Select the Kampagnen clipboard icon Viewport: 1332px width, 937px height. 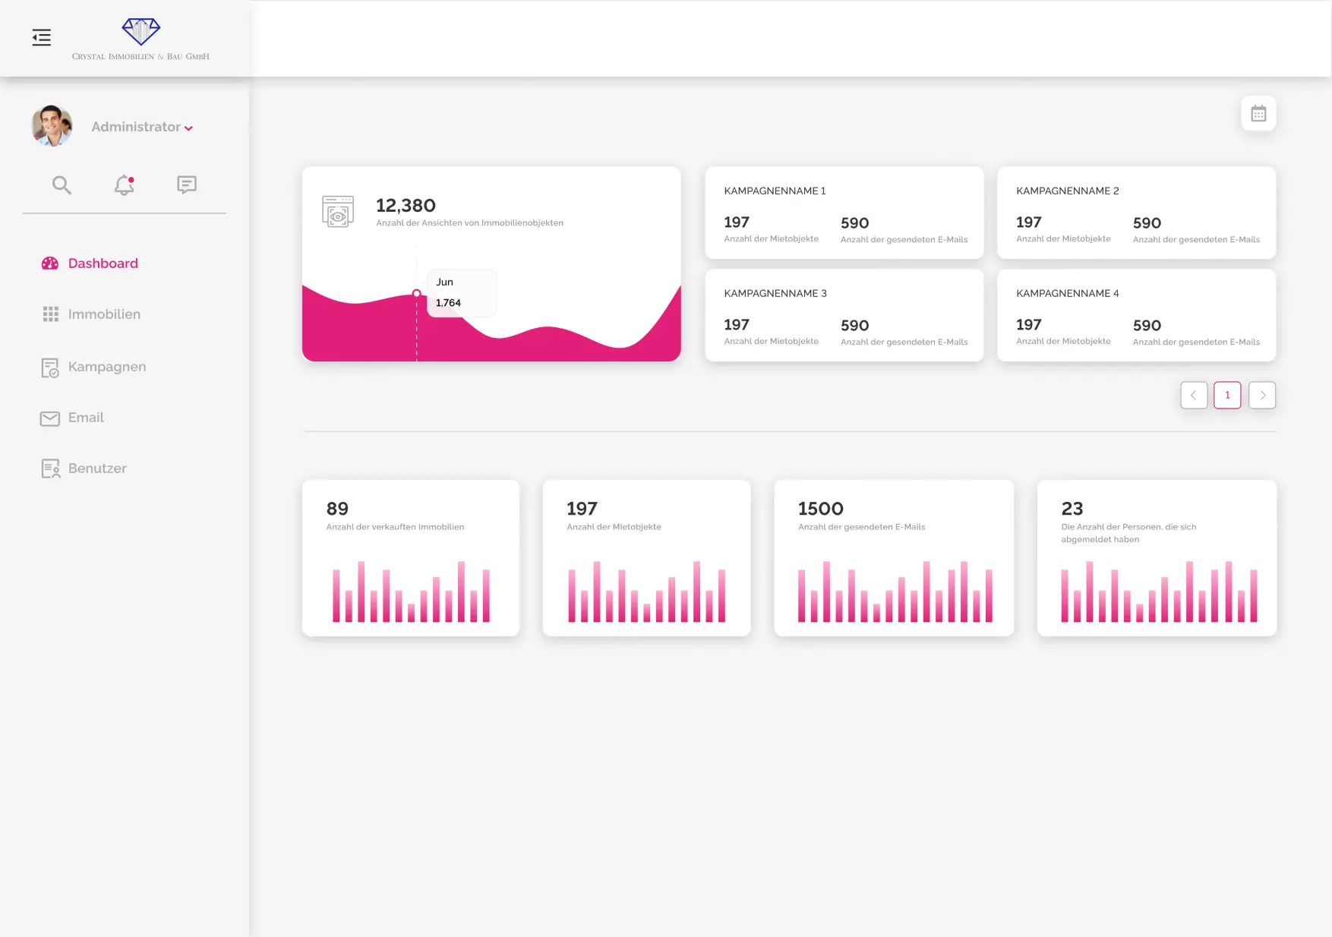pos(49,367)
